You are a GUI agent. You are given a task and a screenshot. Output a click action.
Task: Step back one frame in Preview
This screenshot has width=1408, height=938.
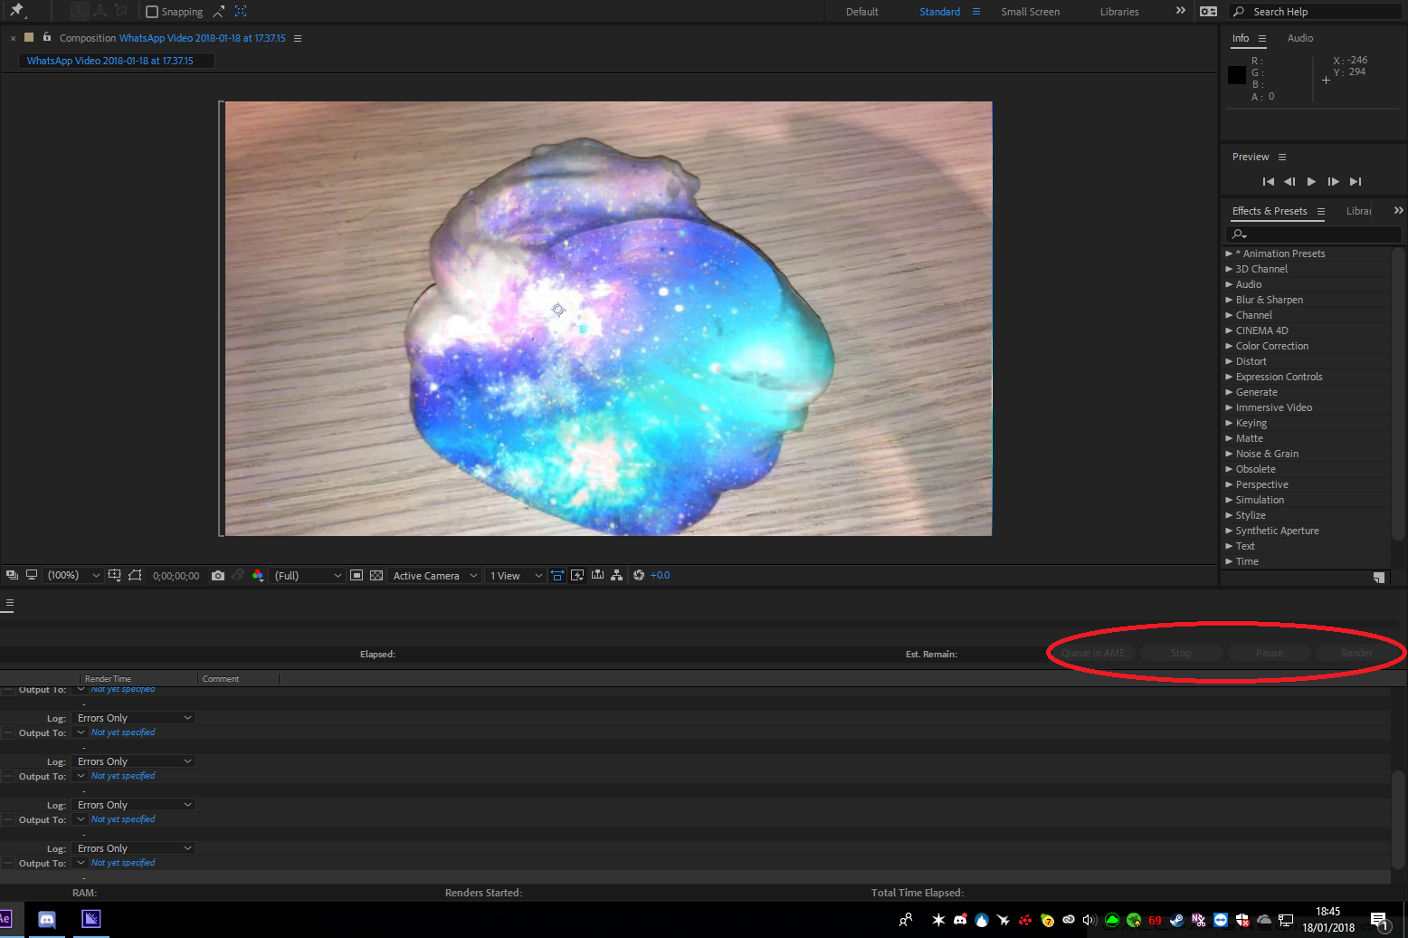(1289, 181)
